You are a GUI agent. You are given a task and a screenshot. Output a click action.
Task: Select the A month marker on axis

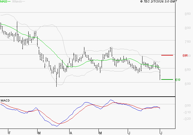point(71,133)
